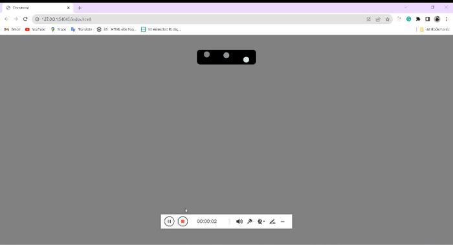Image resolution: width=453 pixels, height=245 pixels.
Task: Open the Grammarly green extension icon
Action: click(408, 19)
